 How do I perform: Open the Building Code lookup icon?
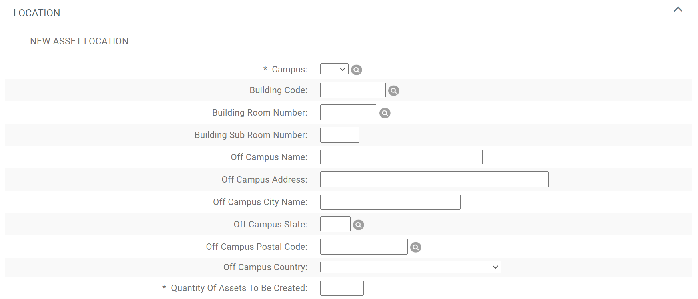point(393,91)
